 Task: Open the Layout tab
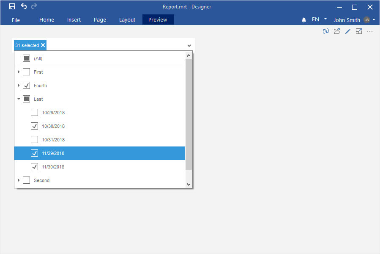(x=127, y=20)
